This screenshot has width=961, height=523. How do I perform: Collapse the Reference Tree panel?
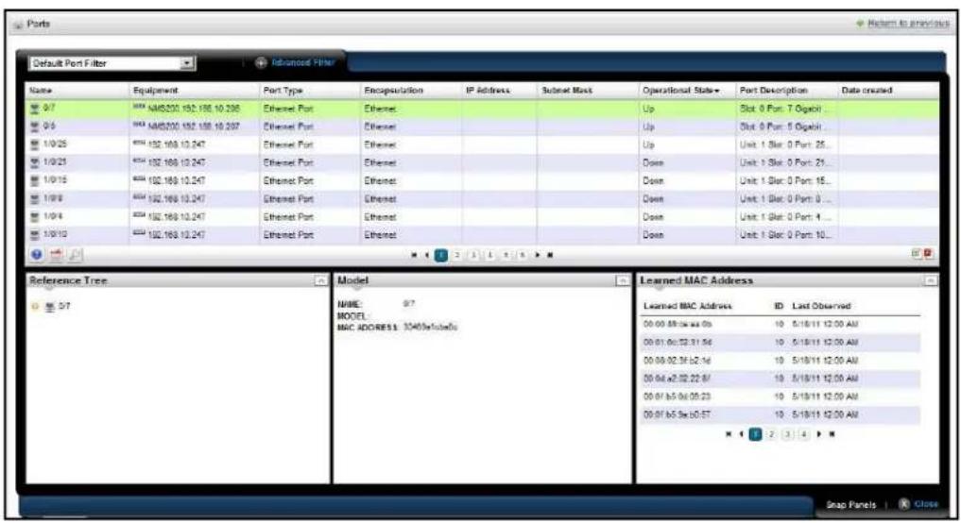pyautogui.click(x=320, y=280)
